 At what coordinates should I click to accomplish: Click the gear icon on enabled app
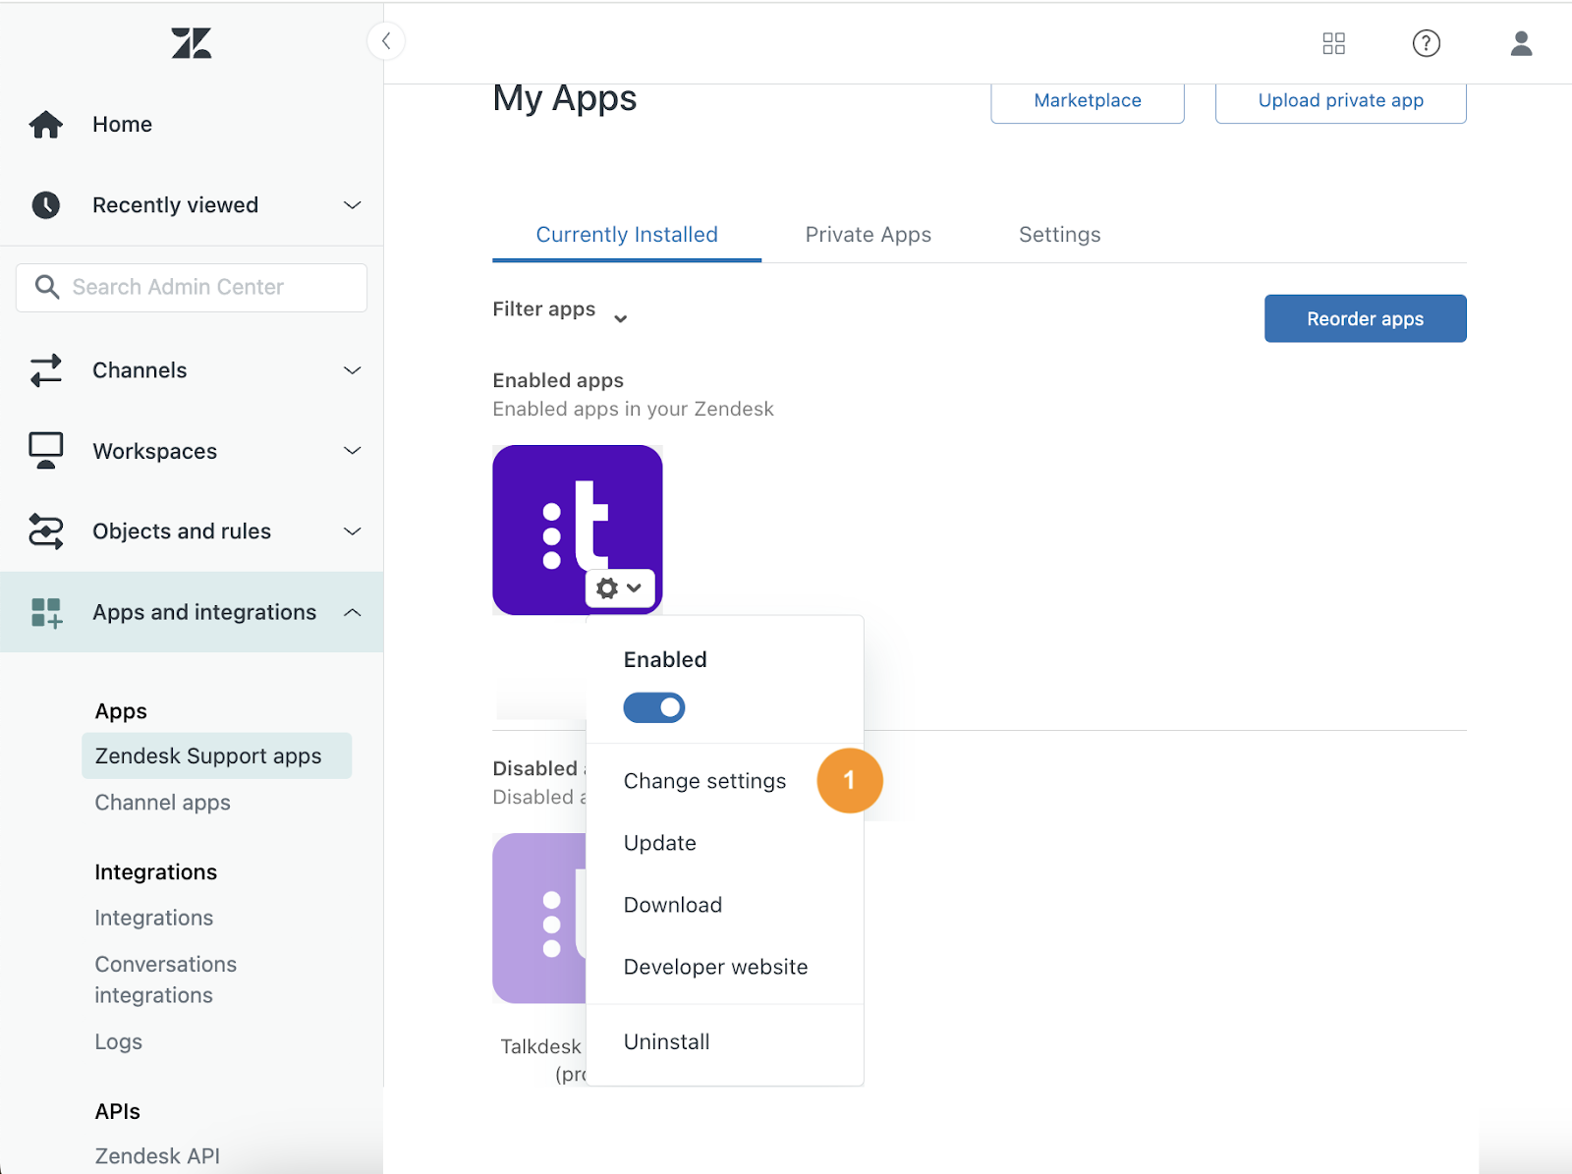pos(608,588)
